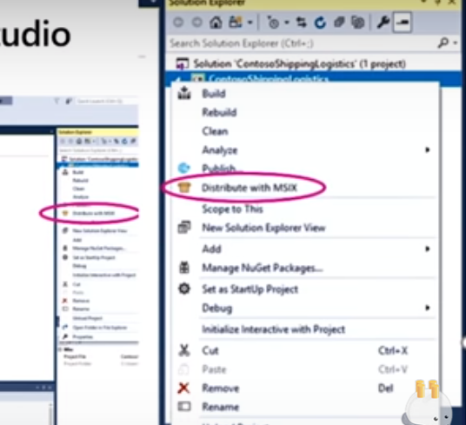Click the Forward navigation icon in Solution Explorer
The width and height of the screenshot is (466, 425).
click(196, 23)
